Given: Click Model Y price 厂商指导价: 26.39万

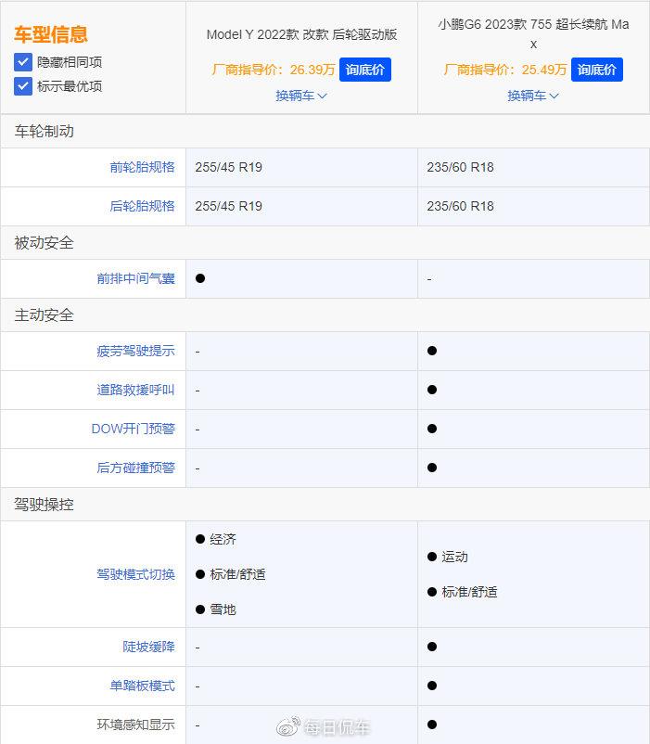Looking at the screenshot, I should (x=274, y=70).
